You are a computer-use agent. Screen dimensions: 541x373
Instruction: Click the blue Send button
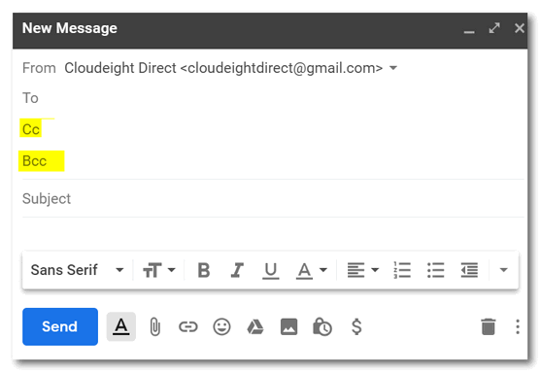tap(60, 326)
